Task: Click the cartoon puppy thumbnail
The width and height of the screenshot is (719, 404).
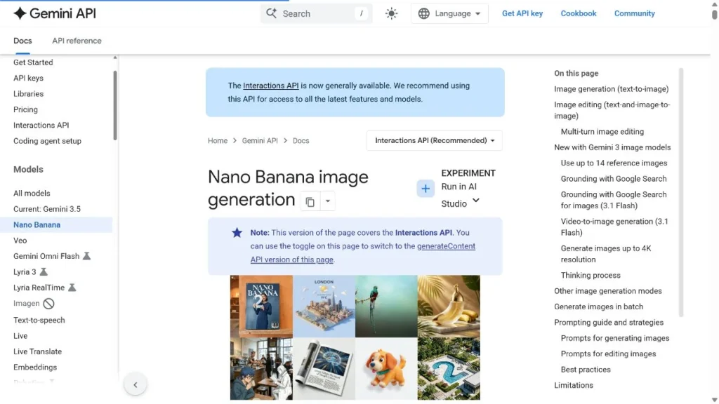Action: tap(386, 369)
